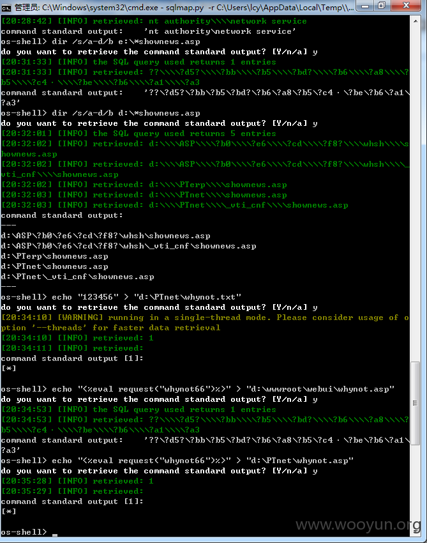Click command echo "123456" to whynot.txt

click(x=146, y=297)
